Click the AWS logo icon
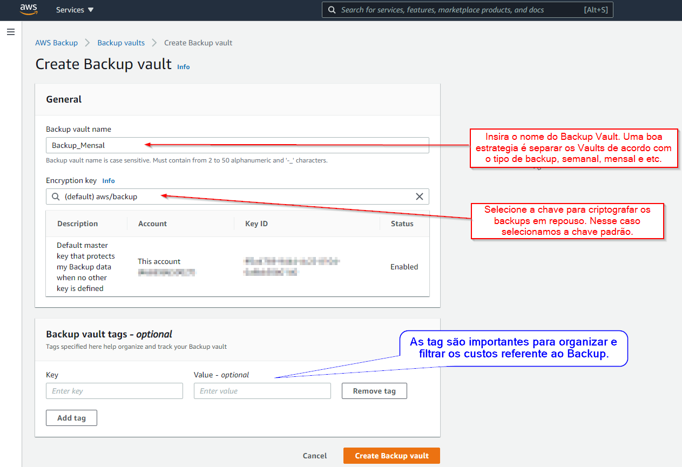Image resolution: width=682 pixels, height=467 pixels. 29,10
